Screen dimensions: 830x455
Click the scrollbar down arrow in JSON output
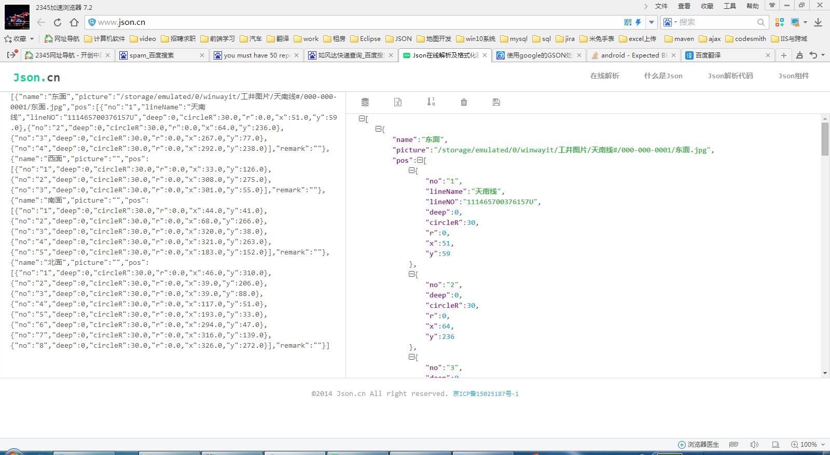pos(825,373)
